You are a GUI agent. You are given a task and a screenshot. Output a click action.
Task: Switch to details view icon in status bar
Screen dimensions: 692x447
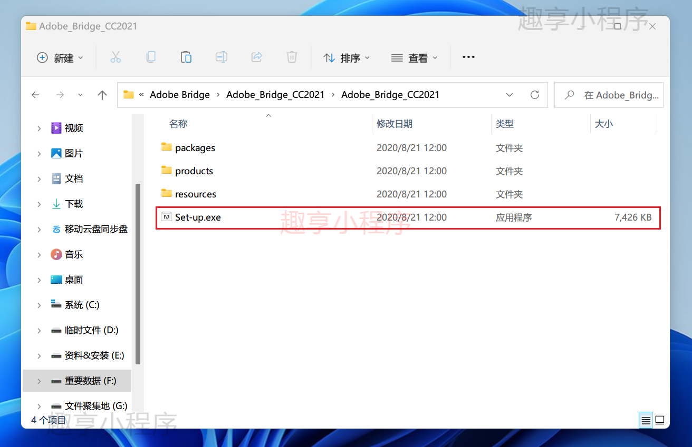[x=646, y=420]
